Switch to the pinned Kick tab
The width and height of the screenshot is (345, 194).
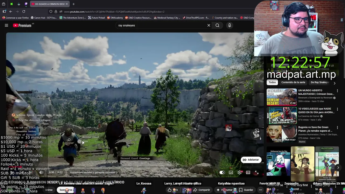(12, 4)
